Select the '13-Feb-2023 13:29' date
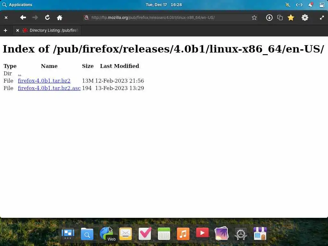 pos(119,88)
